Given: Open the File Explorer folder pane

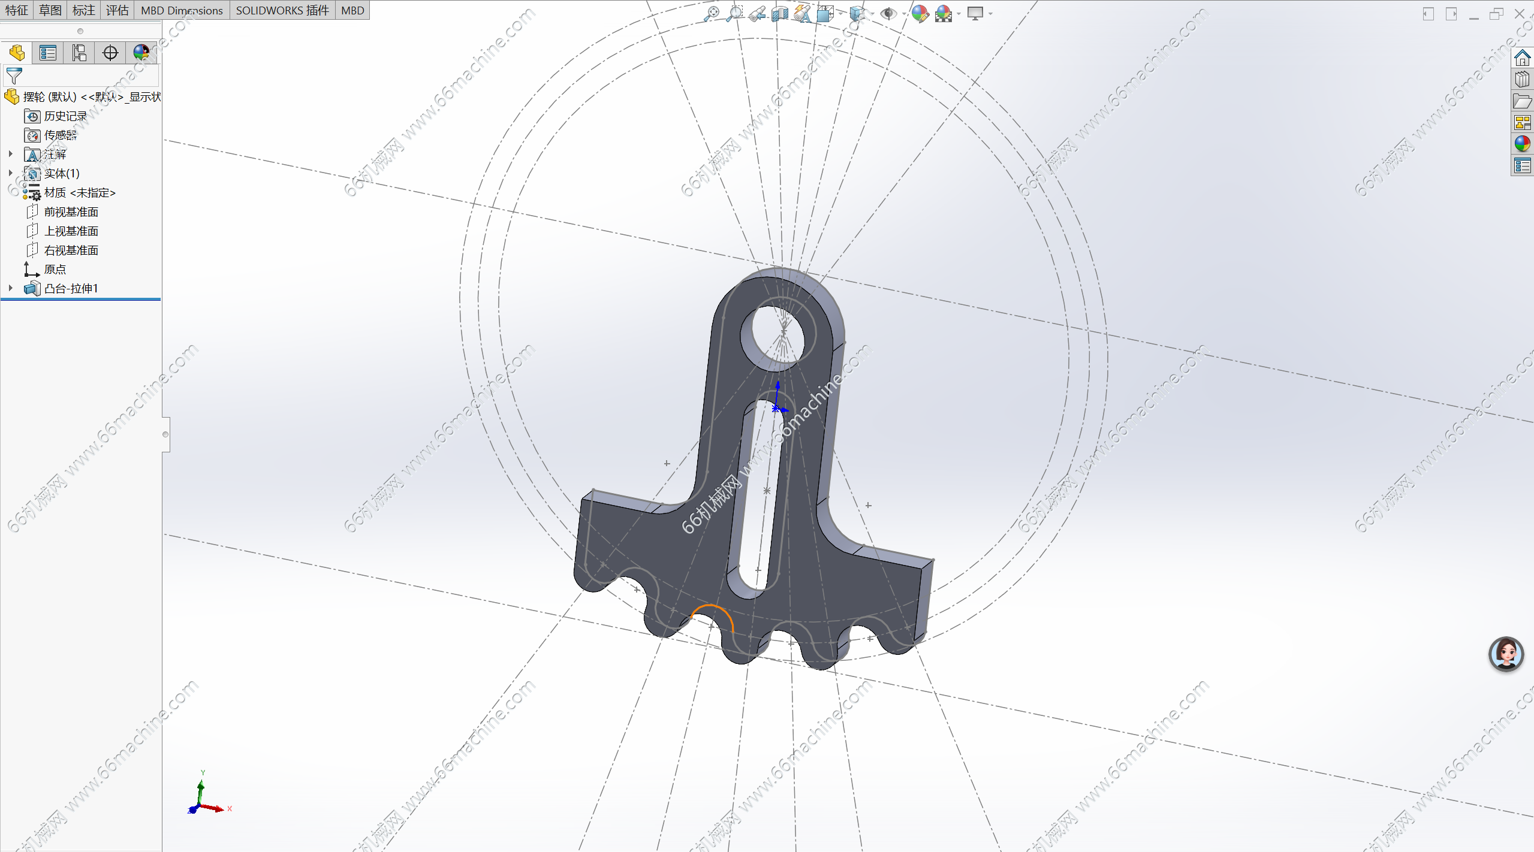Looking at the screenshot, I should point(1523,101).
